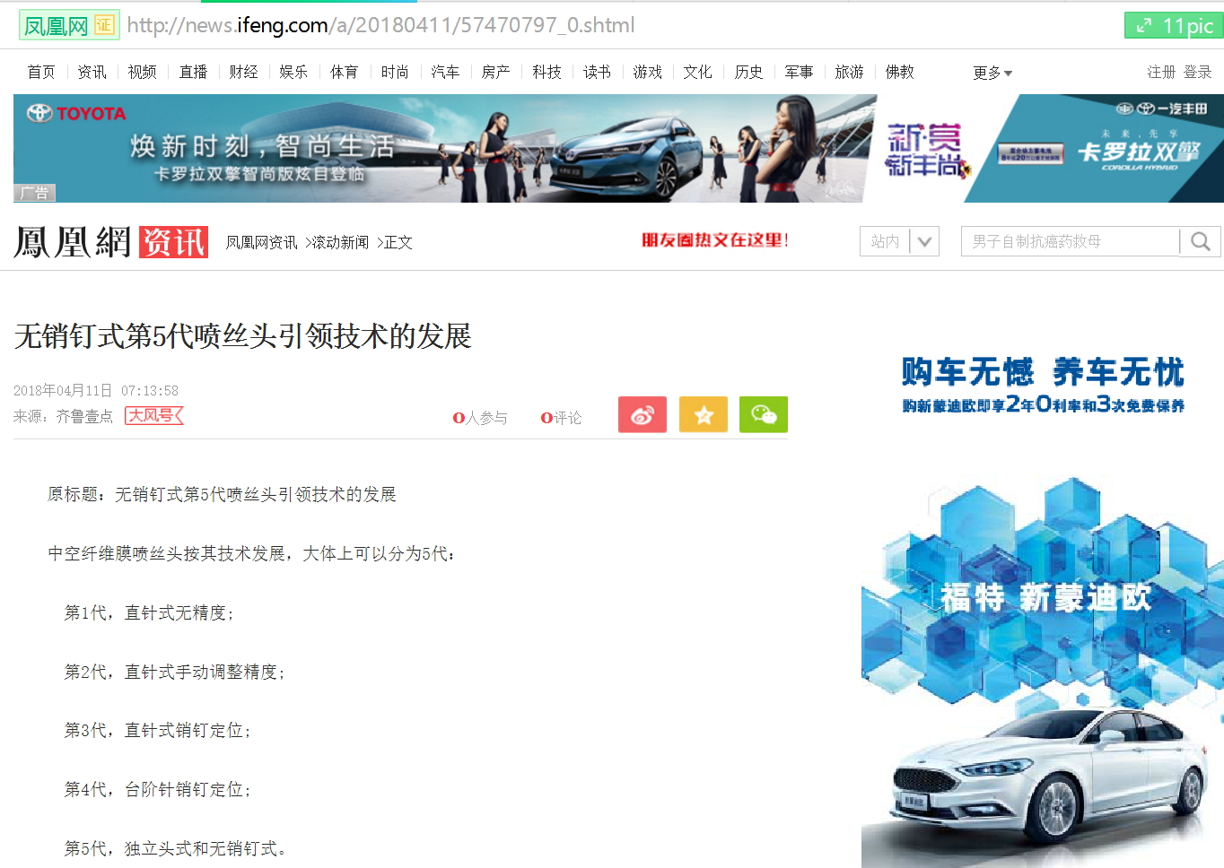Click the 朋友圈热文在这里 red link
The width and height of the screenshot is (1224, 868).
pyautogui.click(x=714, y=240)
